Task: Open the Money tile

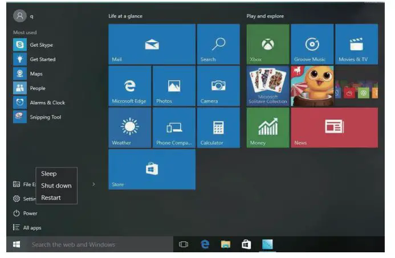Action: (x=268, y=128)
